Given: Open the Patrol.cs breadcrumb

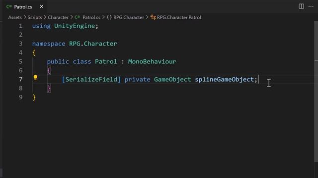Looking at the screenshot, I should pyautogui.click(x=91, y=17).
